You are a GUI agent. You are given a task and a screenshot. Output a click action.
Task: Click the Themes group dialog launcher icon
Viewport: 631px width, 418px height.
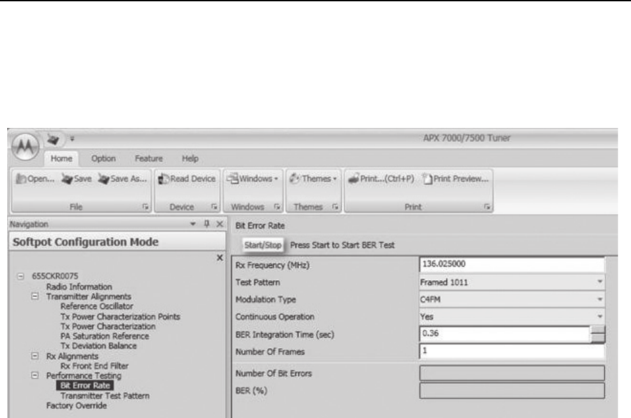pos(335,207)
